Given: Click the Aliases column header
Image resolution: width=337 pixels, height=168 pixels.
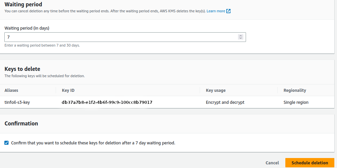Looking at the screenshot, I should coord(11,90).
